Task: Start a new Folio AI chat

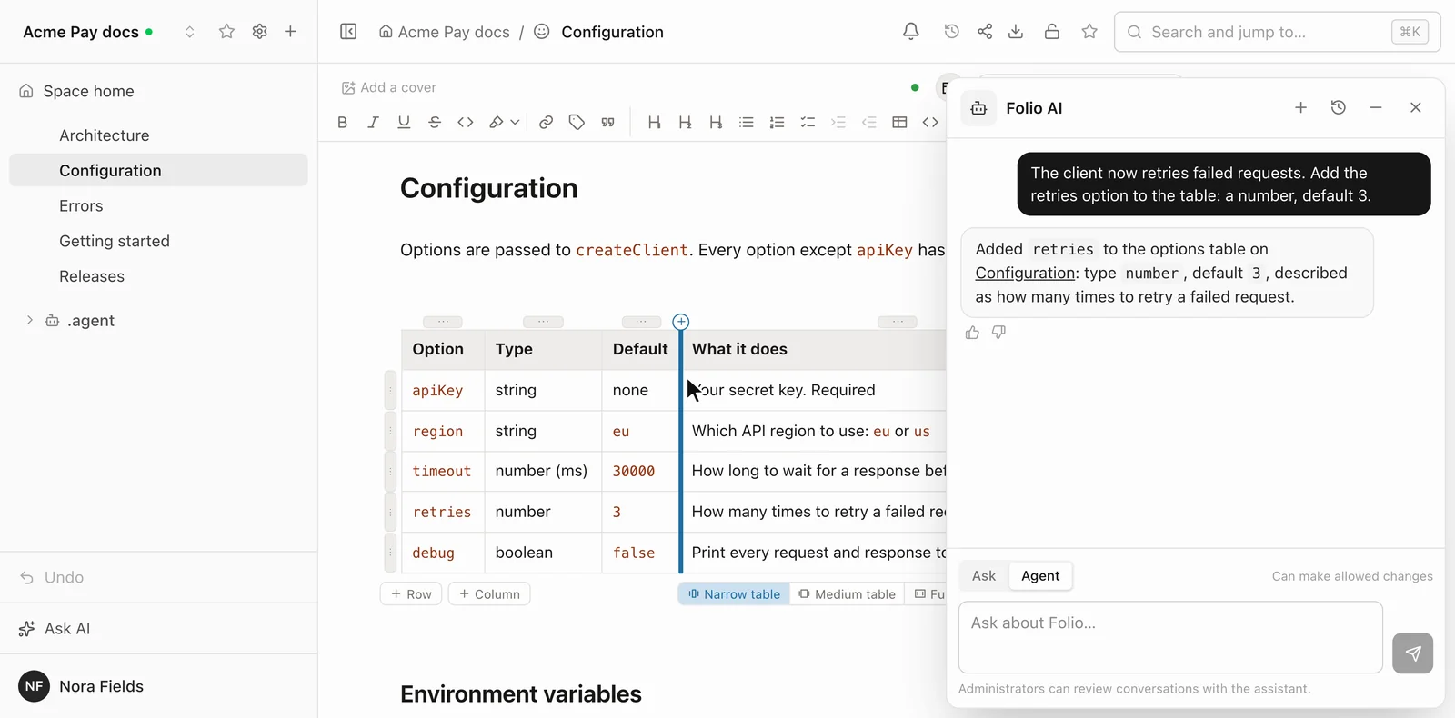Action: (1301, 107)
